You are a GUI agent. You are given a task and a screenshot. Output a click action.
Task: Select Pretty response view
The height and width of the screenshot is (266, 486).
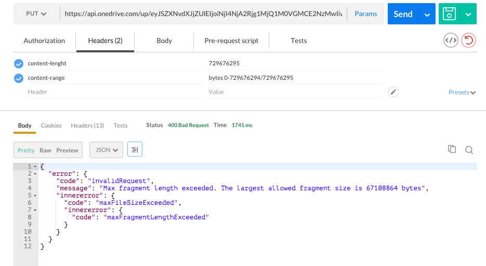click(x=26, y=150)
